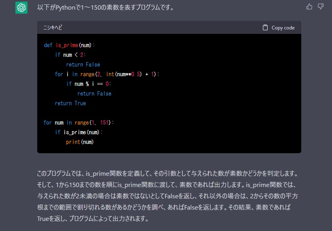Click the 'if num % i == 0:' line
Image resolution: width=332 pixels, height=231 pixels.
89,84
